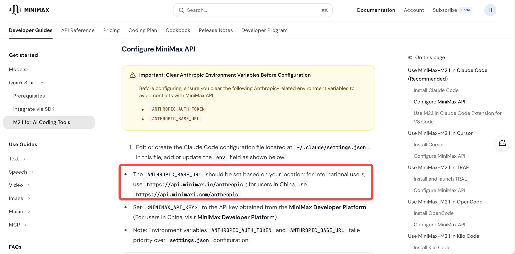Click the Configure MiniMax API heading
This screenshot has height=254, width=515.
point(158,49)
